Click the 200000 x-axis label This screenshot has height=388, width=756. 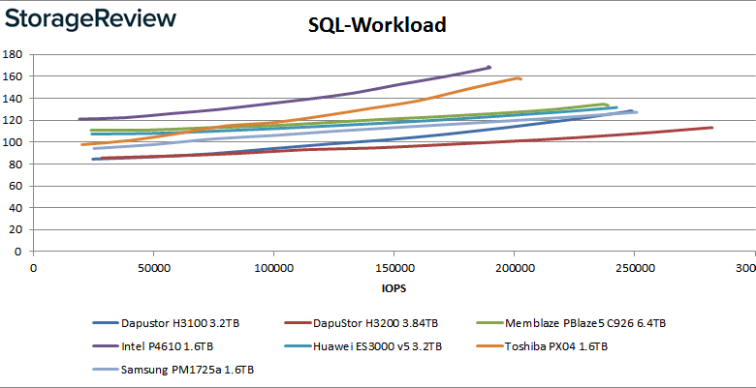[514, 268]
